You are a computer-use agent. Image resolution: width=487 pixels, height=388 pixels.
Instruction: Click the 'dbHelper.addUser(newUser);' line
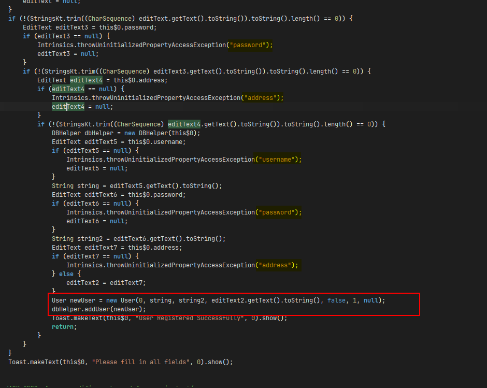(x=99, y=309)
